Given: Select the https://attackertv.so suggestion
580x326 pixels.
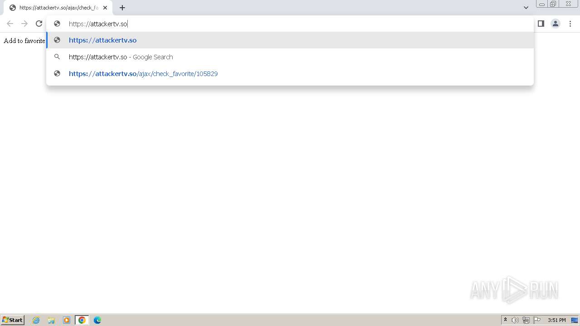Looking at the screenshot, I should (x=290, y=40).
